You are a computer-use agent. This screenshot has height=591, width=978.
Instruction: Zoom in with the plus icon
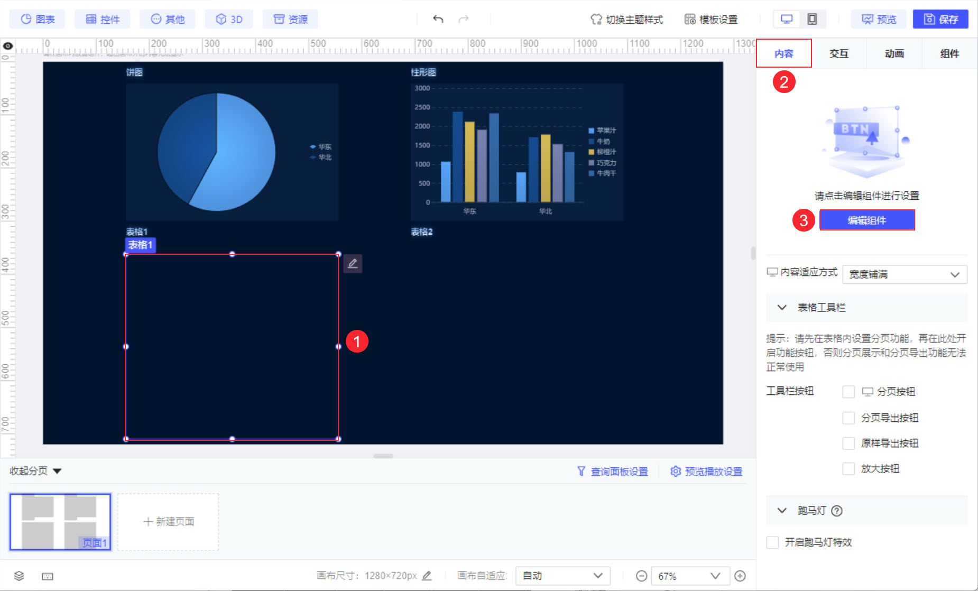tap(740, 576)
